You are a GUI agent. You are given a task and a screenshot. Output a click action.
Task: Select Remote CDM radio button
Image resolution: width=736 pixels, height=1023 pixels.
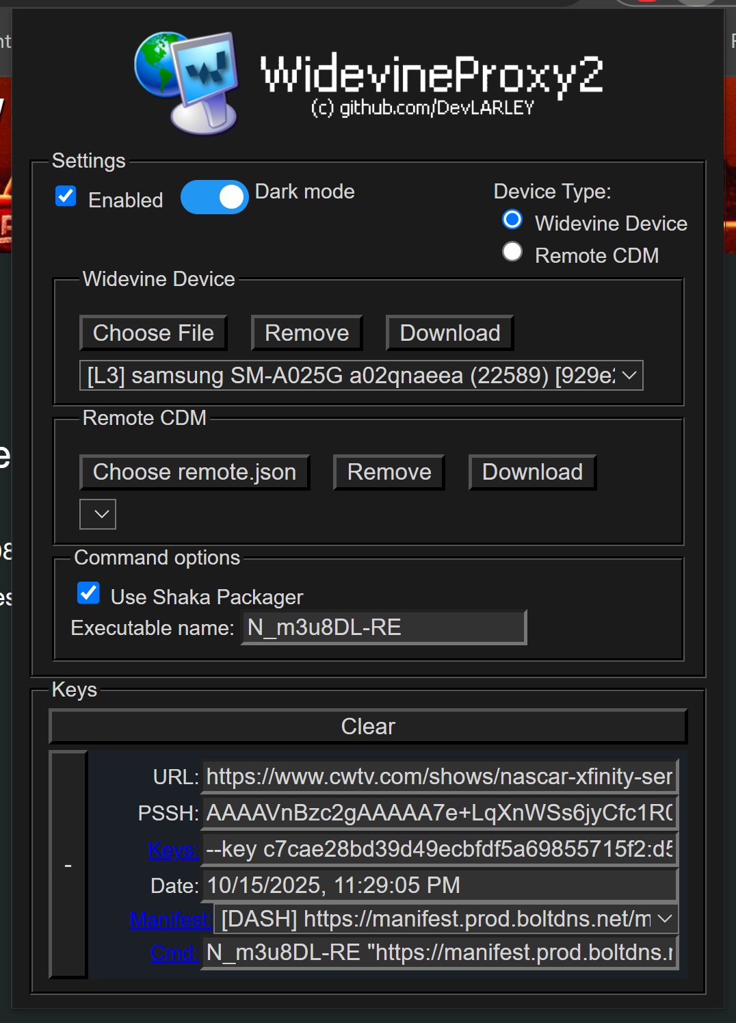coord(512,252)
